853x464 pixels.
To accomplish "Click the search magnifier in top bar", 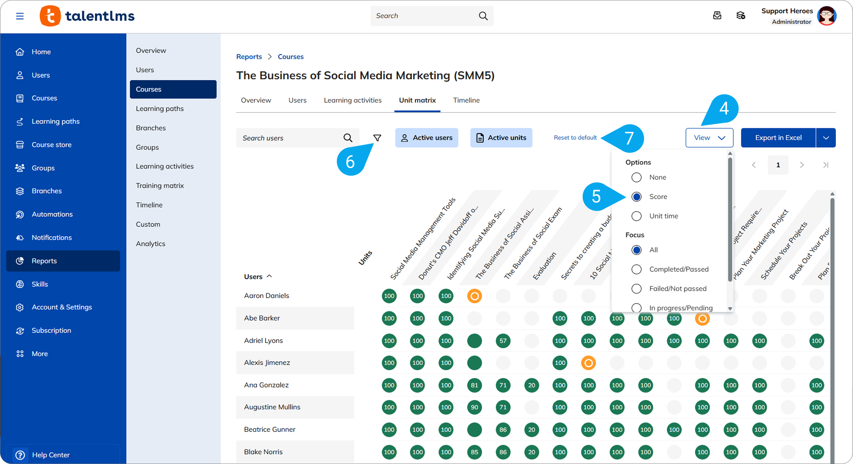I will coord(483,16).
